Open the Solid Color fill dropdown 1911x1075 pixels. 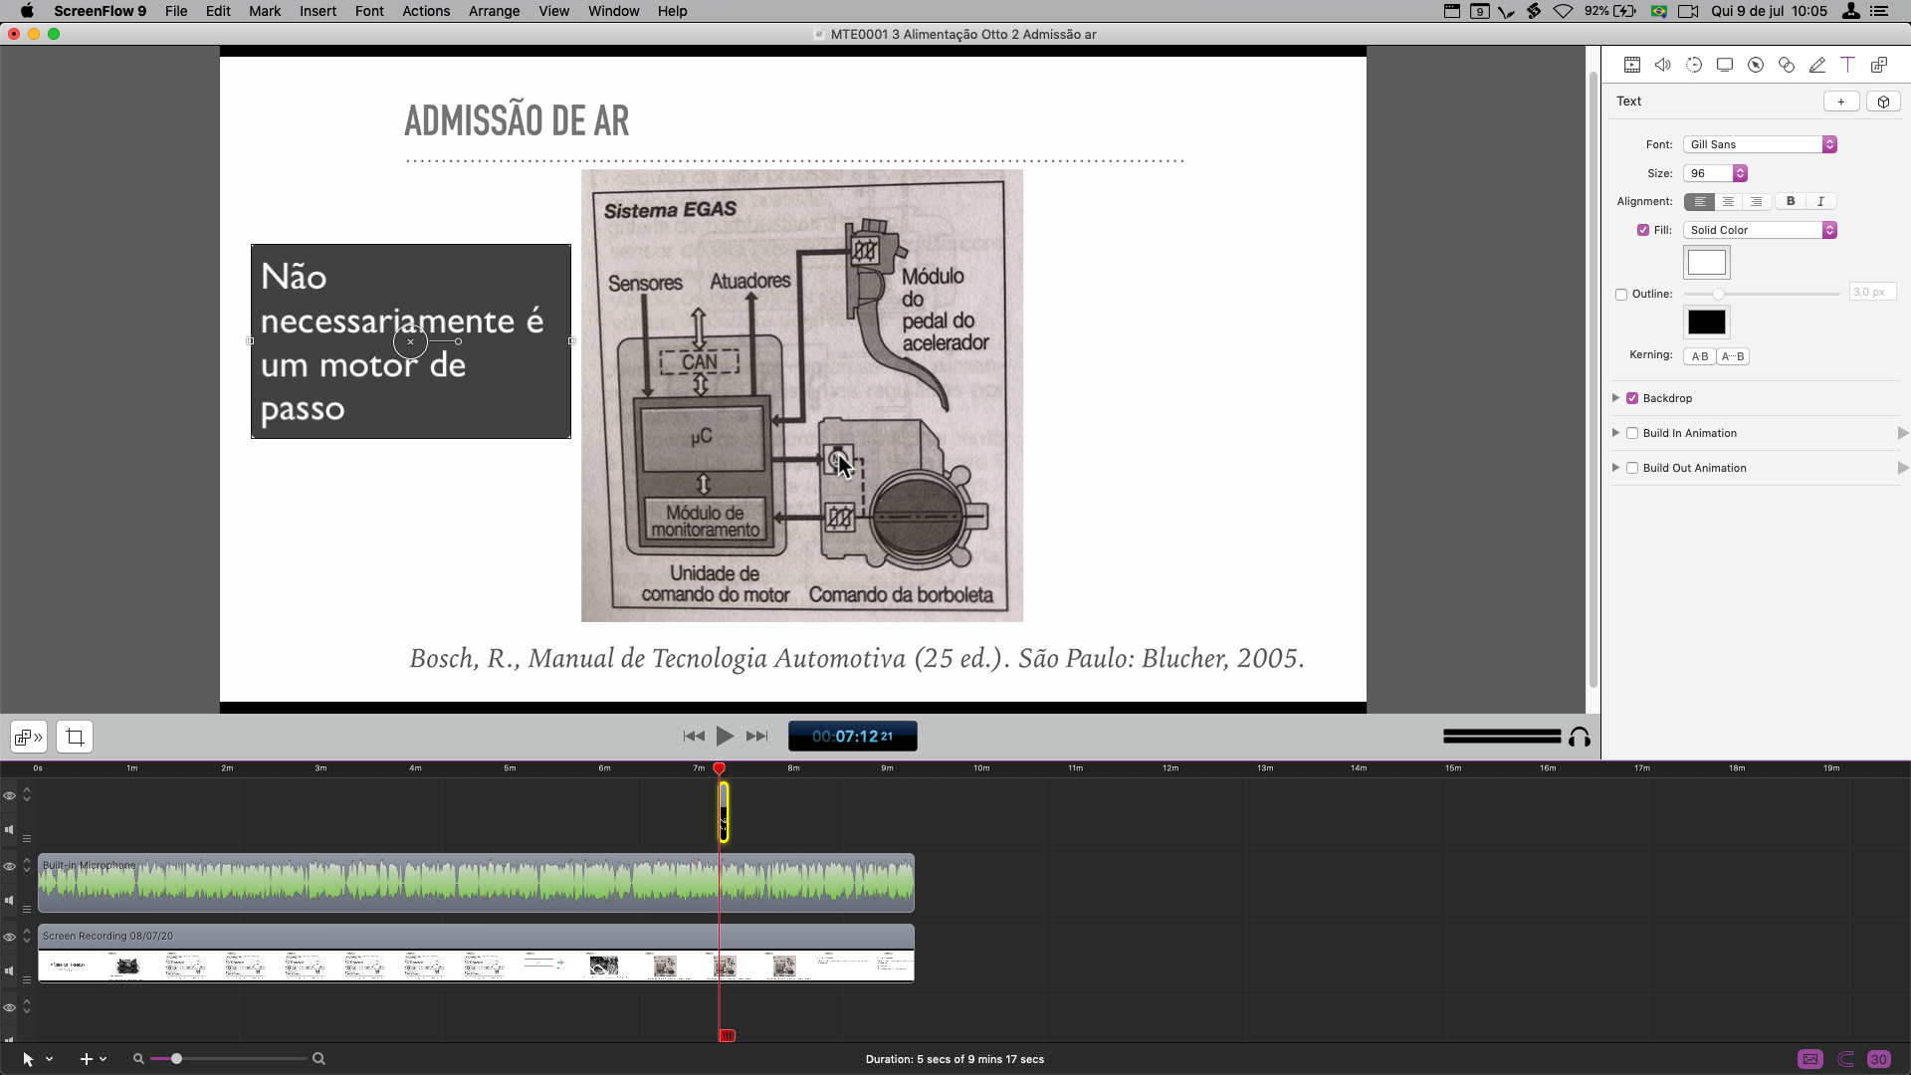click(x=1759, y=230)
